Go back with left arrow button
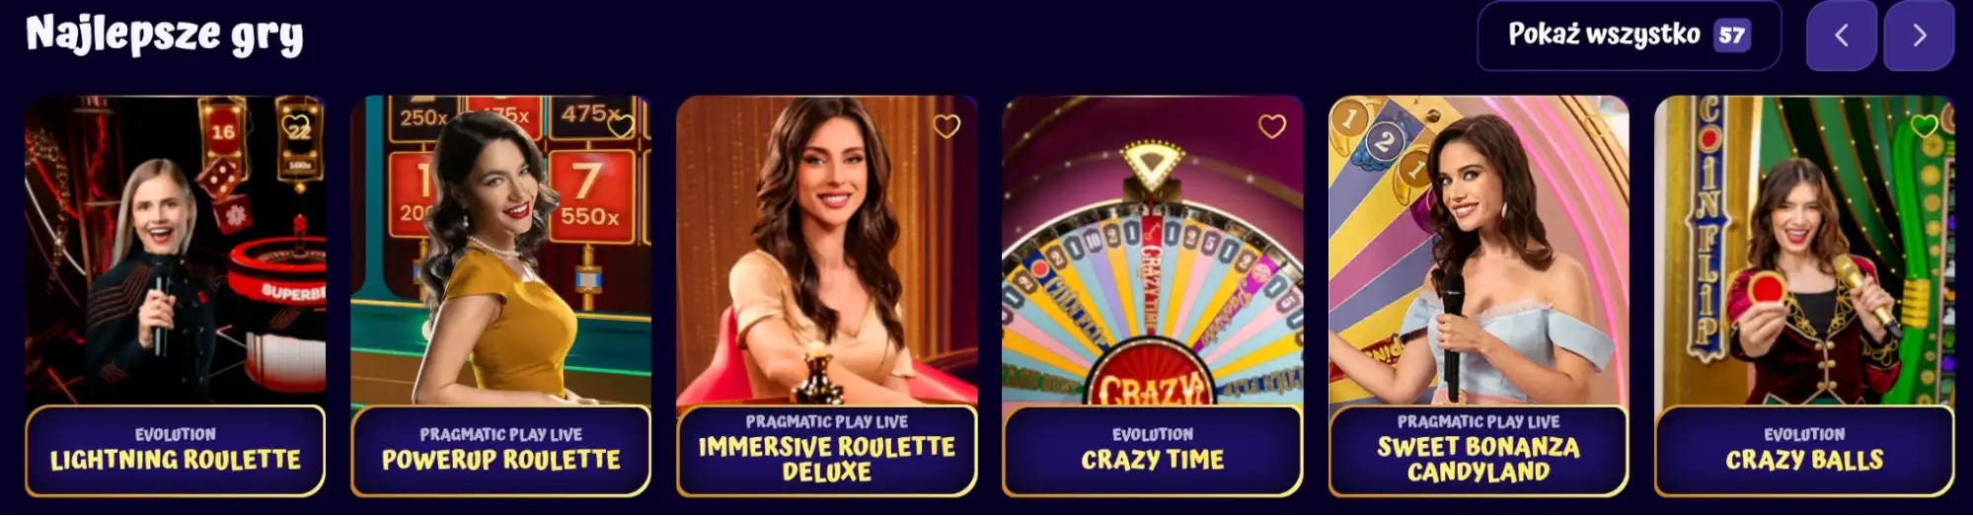Screen dimensions: 1973x516 pyautogui.click(x=1841, y=36)
